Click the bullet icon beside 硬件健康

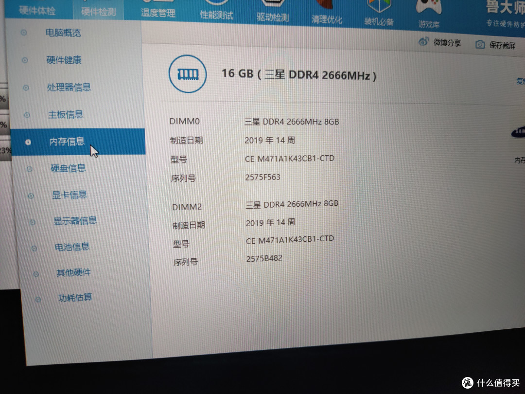[25, 60]
